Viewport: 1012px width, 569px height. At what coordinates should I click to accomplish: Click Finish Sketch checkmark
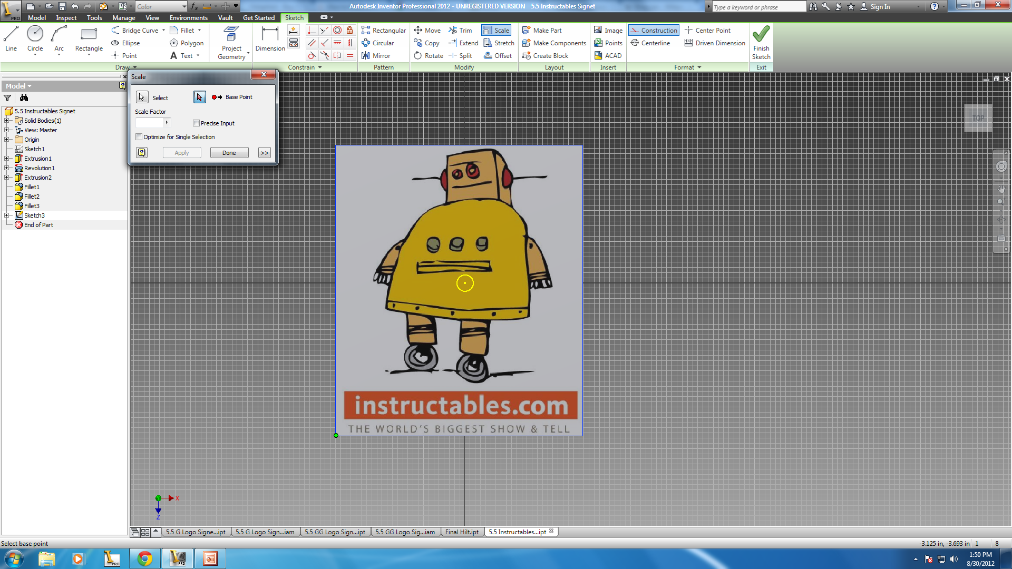pos(761,43)
